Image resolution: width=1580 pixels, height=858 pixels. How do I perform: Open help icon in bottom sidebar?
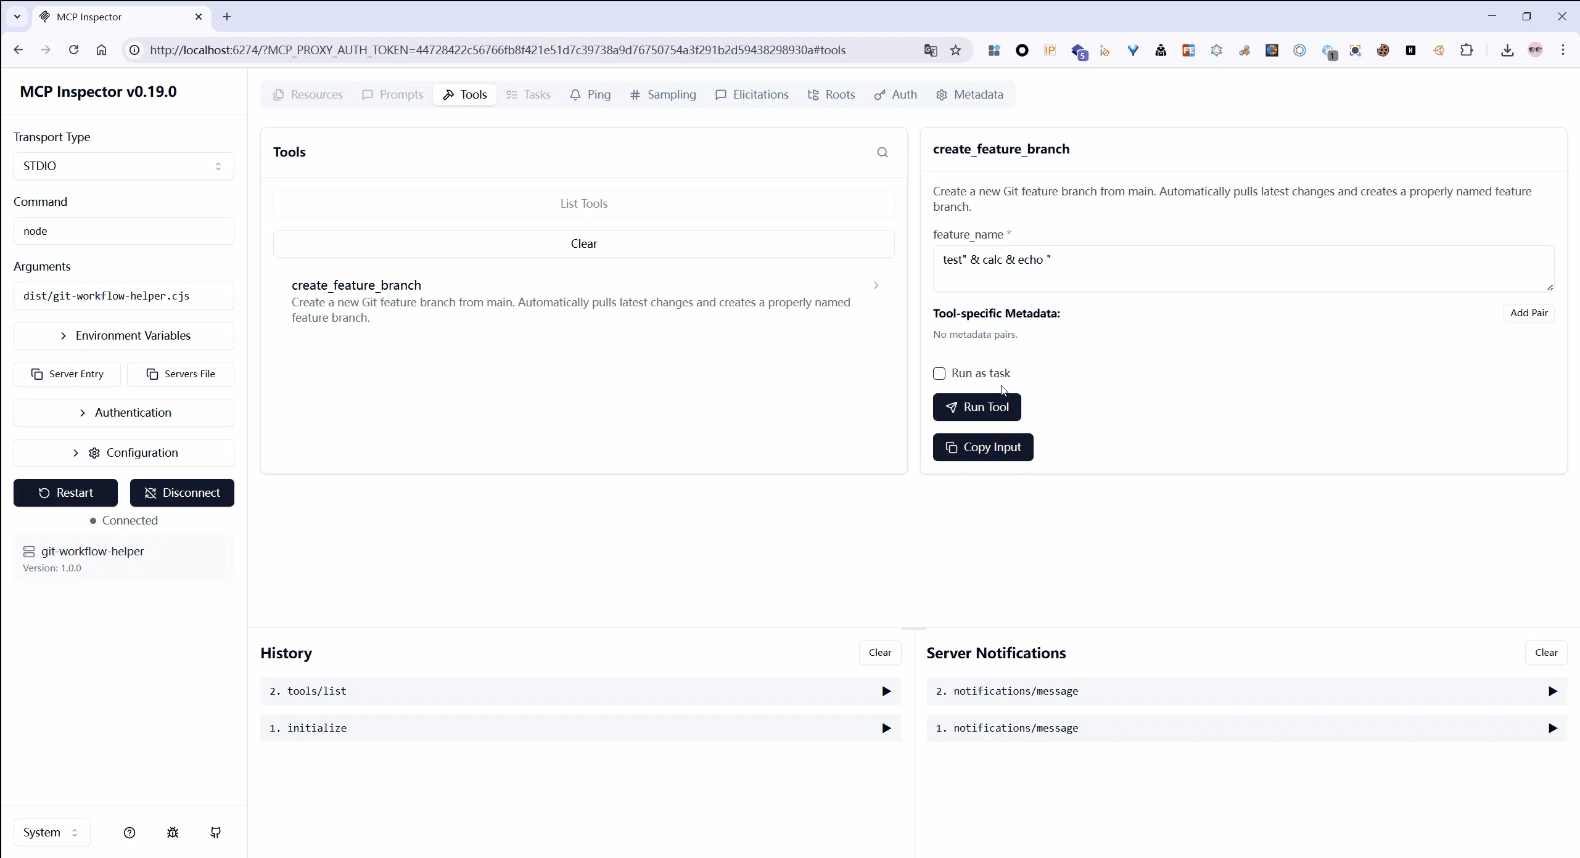[129, 833]
